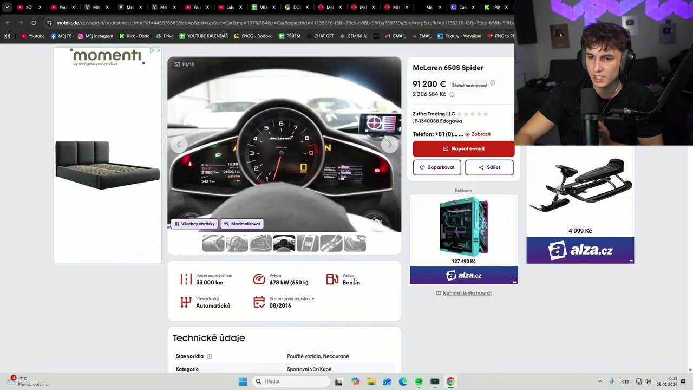Open the Můj instagram bookmark
The image size is (693, 390).
tap(95, 36)
